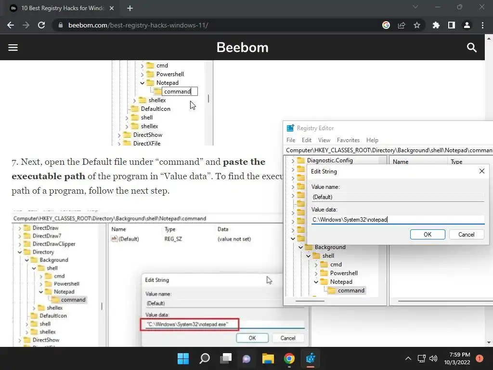The image size is (493, 370).
Task: Click the Value name field showing (Default)
Action: pos(398,197)
